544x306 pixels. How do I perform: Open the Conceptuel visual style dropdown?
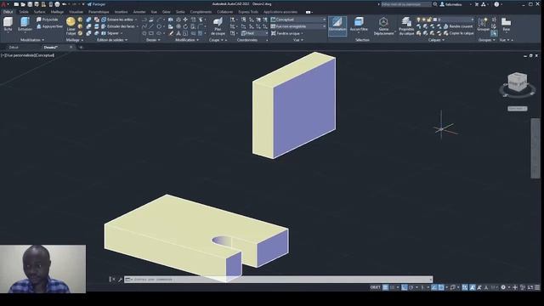pyautogui.click(x=298, y=20)
